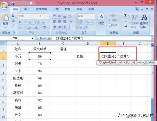Select the 备注 header cell
The image size is (157, 121).
[x=63, y=49]
